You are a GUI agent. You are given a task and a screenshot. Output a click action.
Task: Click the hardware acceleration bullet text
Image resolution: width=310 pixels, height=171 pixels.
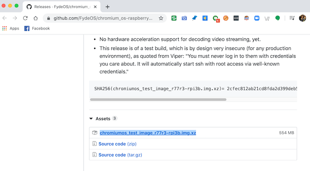pyautogui.click(x=180, y=39)
